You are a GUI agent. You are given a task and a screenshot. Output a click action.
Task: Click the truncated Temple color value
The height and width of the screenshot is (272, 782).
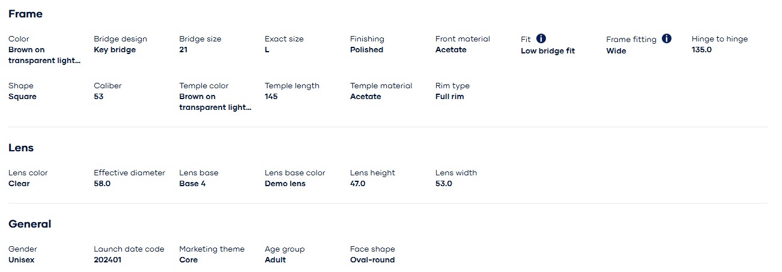point(216,102)
